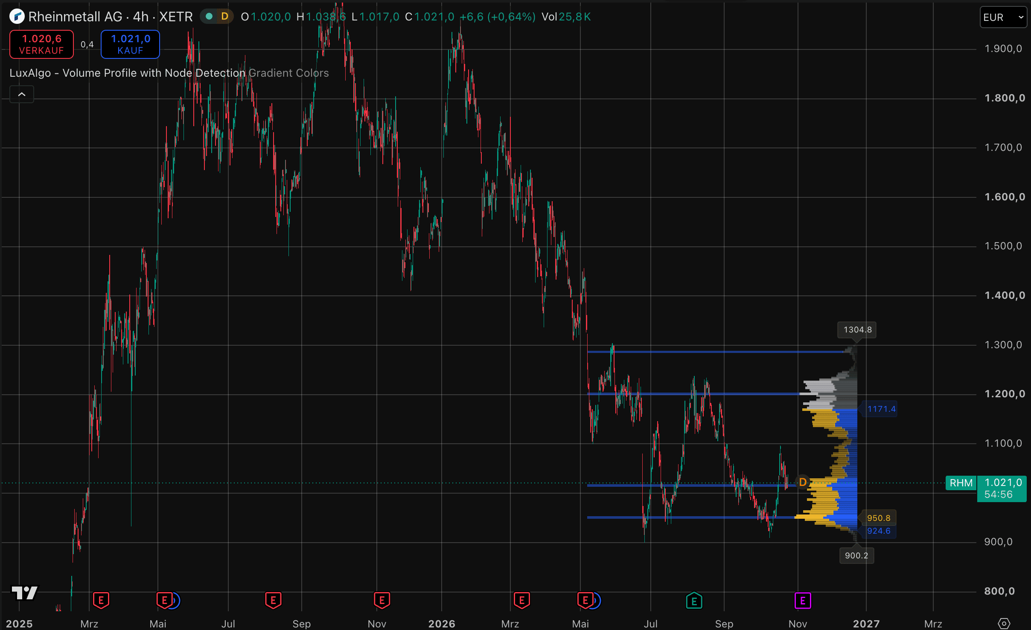The image size is (1031, 630).
Task: Click the green earnings E marker near August
Action: click(694, 601)
